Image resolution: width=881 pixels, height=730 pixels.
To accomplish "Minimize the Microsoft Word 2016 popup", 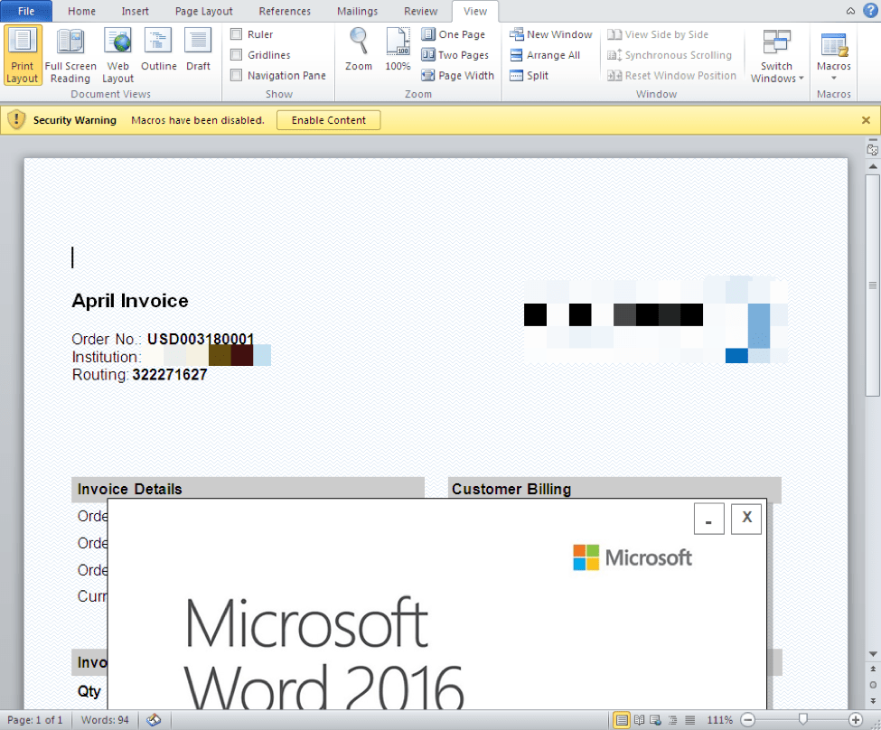I will pyautogui.click(x=708, y=519).
